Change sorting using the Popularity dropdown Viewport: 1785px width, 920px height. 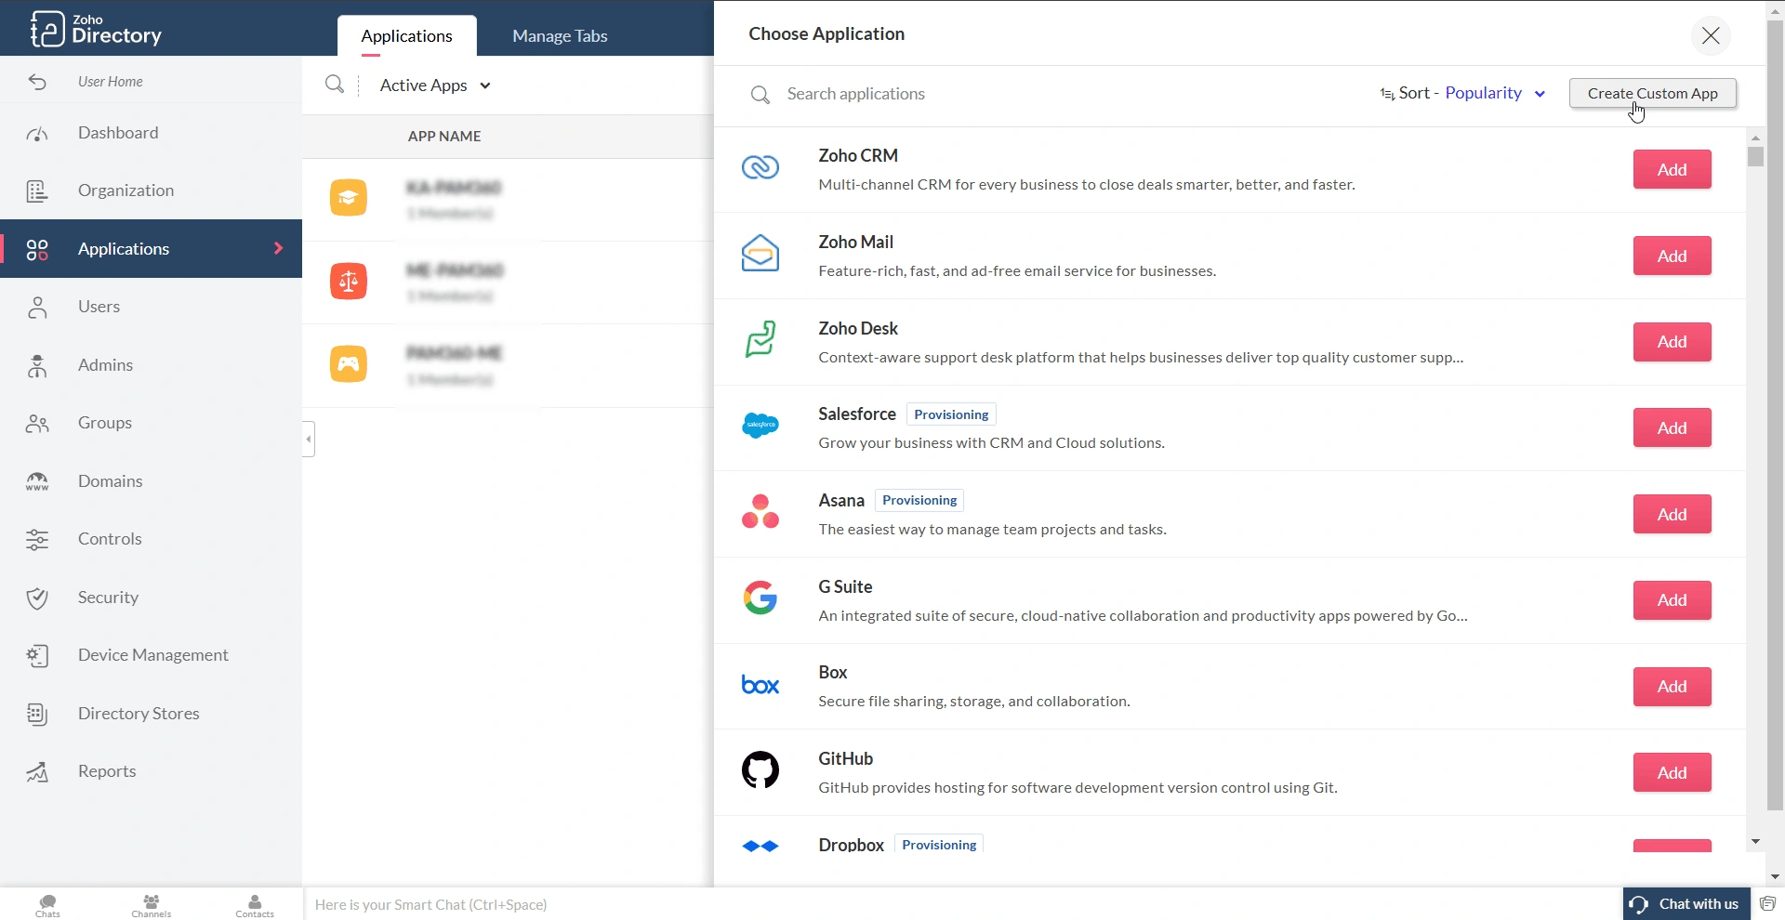1493,93
